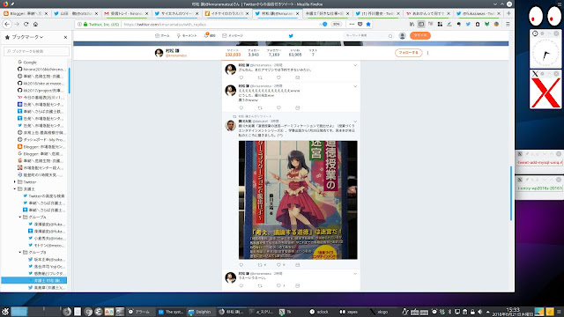Screen dimensions: 564x317
Task: Open Twitter モーメント navigation item
Action: tap(187, 35)
